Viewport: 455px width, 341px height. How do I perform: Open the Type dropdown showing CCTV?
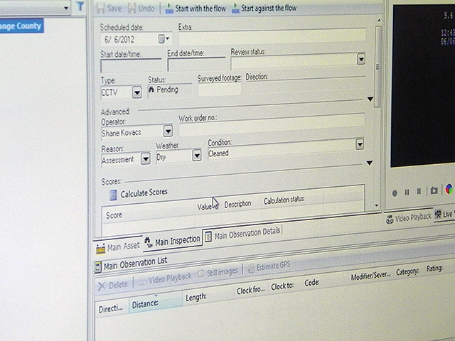pyautogui.click(x=136, y=92)
